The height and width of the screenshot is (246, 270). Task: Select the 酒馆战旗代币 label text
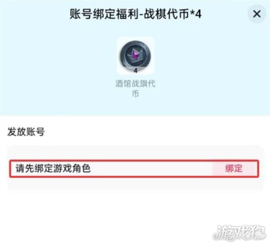[135, 84]
